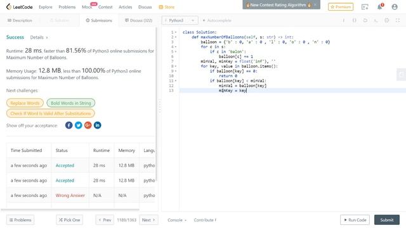Switch to the Discuss (322) tab

138,20
